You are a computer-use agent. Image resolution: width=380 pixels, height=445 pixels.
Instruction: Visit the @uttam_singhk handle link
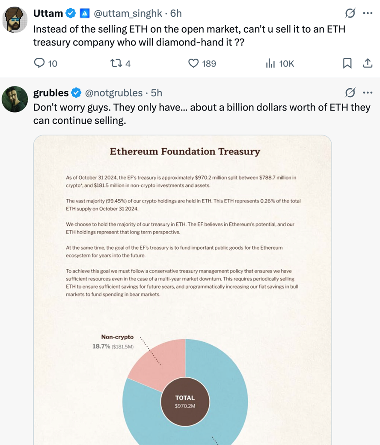(x=128, y=14)
